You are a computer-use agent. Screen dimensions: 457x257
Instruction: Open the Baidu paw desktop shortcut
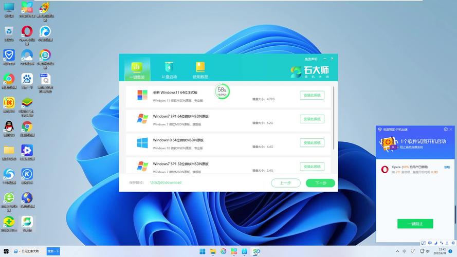(27, 81)
